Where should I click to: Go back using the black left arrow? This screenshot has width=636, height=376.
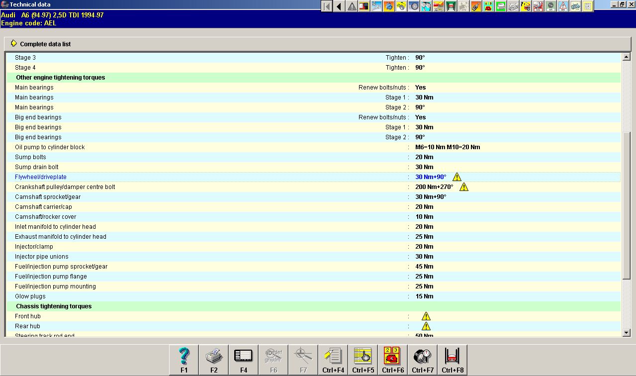tap(339, 6)
